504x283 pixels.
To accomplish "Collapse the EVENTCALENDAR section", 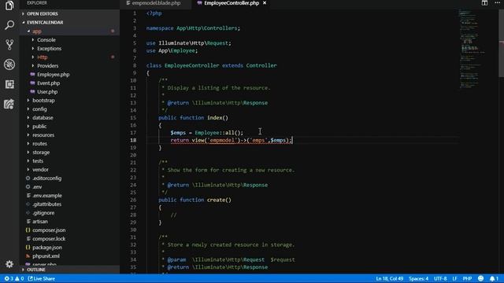I will tap(70, 23).
